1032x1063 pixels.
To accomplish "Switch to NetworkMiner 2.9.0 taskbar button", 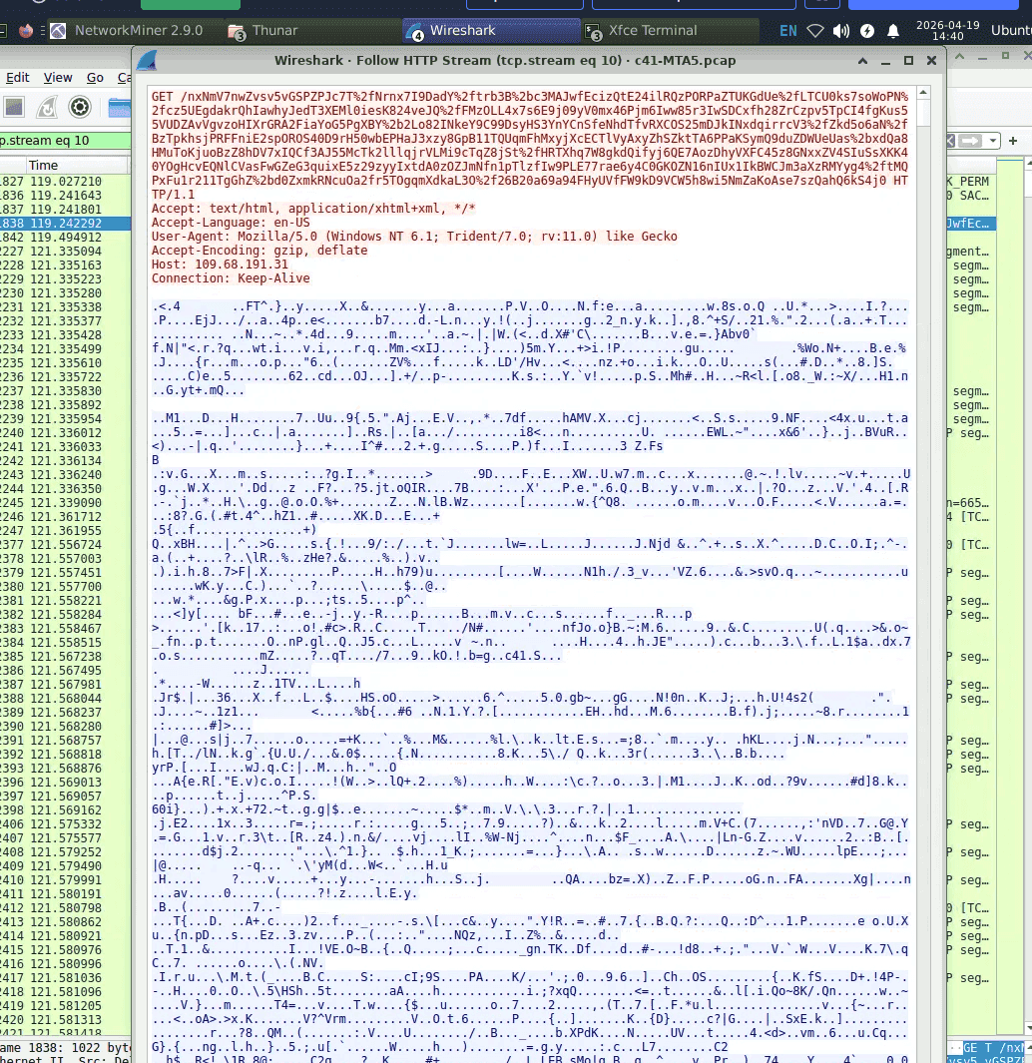I will (x=129, y=31).
